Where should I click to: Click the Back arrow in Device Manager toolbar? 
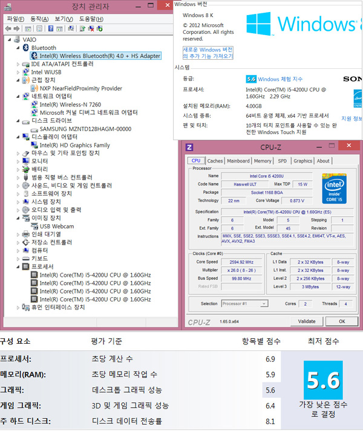[x=8, y=28]
